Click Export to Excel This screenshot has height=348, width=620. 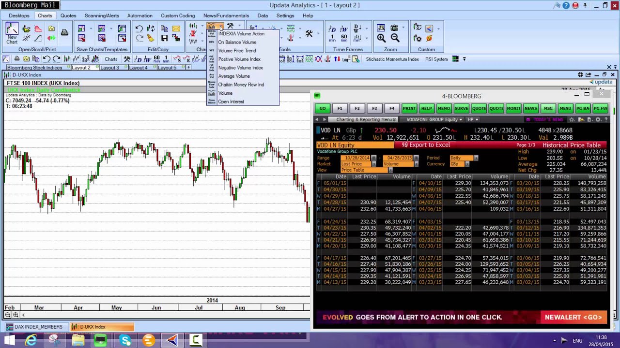(x=426, y=145)
